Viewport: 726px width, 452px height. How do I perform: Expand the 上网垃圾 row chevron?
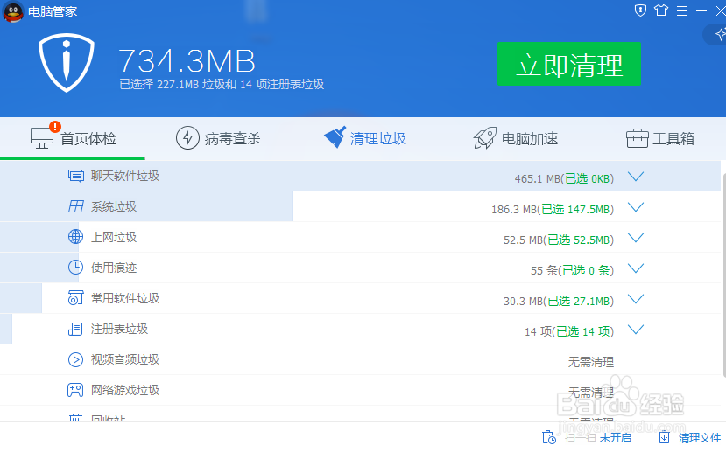pyautogui.click(x=636, y=238)
